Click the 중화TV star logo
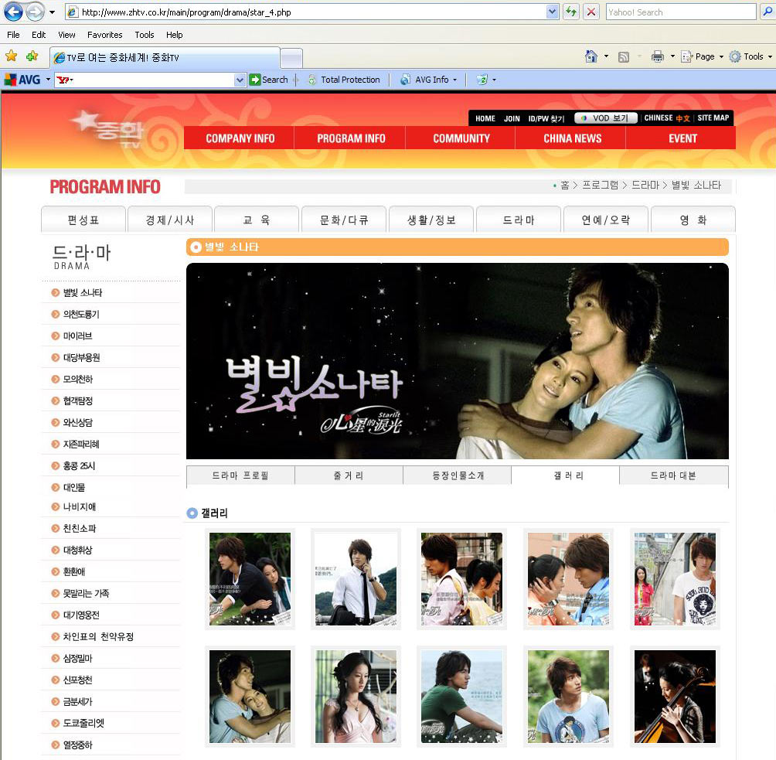This screenshot has width=776, height=760. (x=107, y=128)
